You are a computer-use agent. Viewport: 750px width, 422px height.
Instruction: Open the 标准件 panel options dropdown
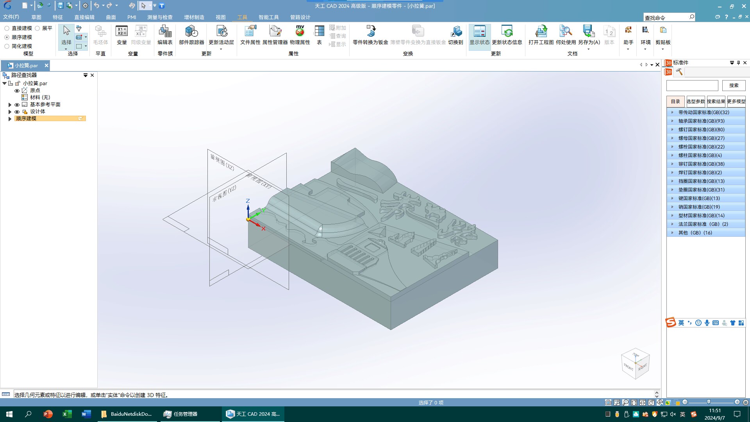tap(732, 63)
